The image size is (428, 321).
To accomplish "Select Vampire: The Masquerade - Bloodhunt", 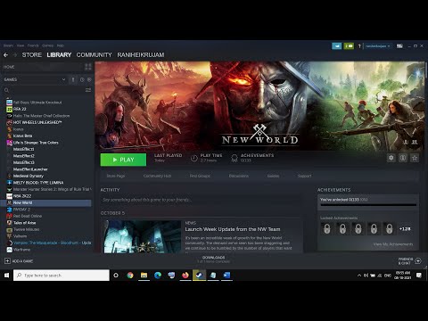I will click(x=52, y=243).
